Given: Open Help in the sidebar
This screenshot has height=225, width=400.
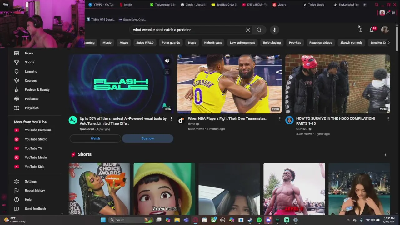Looking at the screenshot, I should (28, 200).
